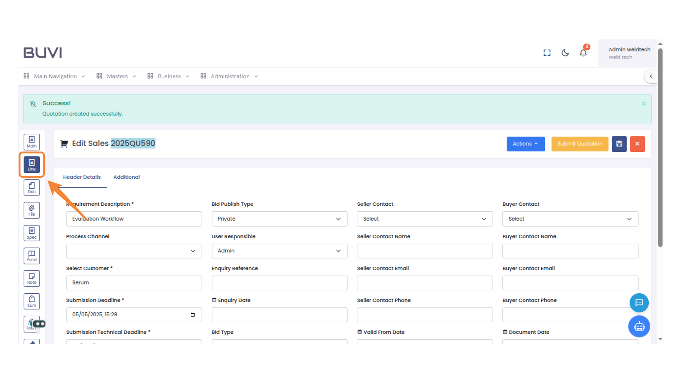Open the Seller Contact select dropdown

(x=424, y=219)
